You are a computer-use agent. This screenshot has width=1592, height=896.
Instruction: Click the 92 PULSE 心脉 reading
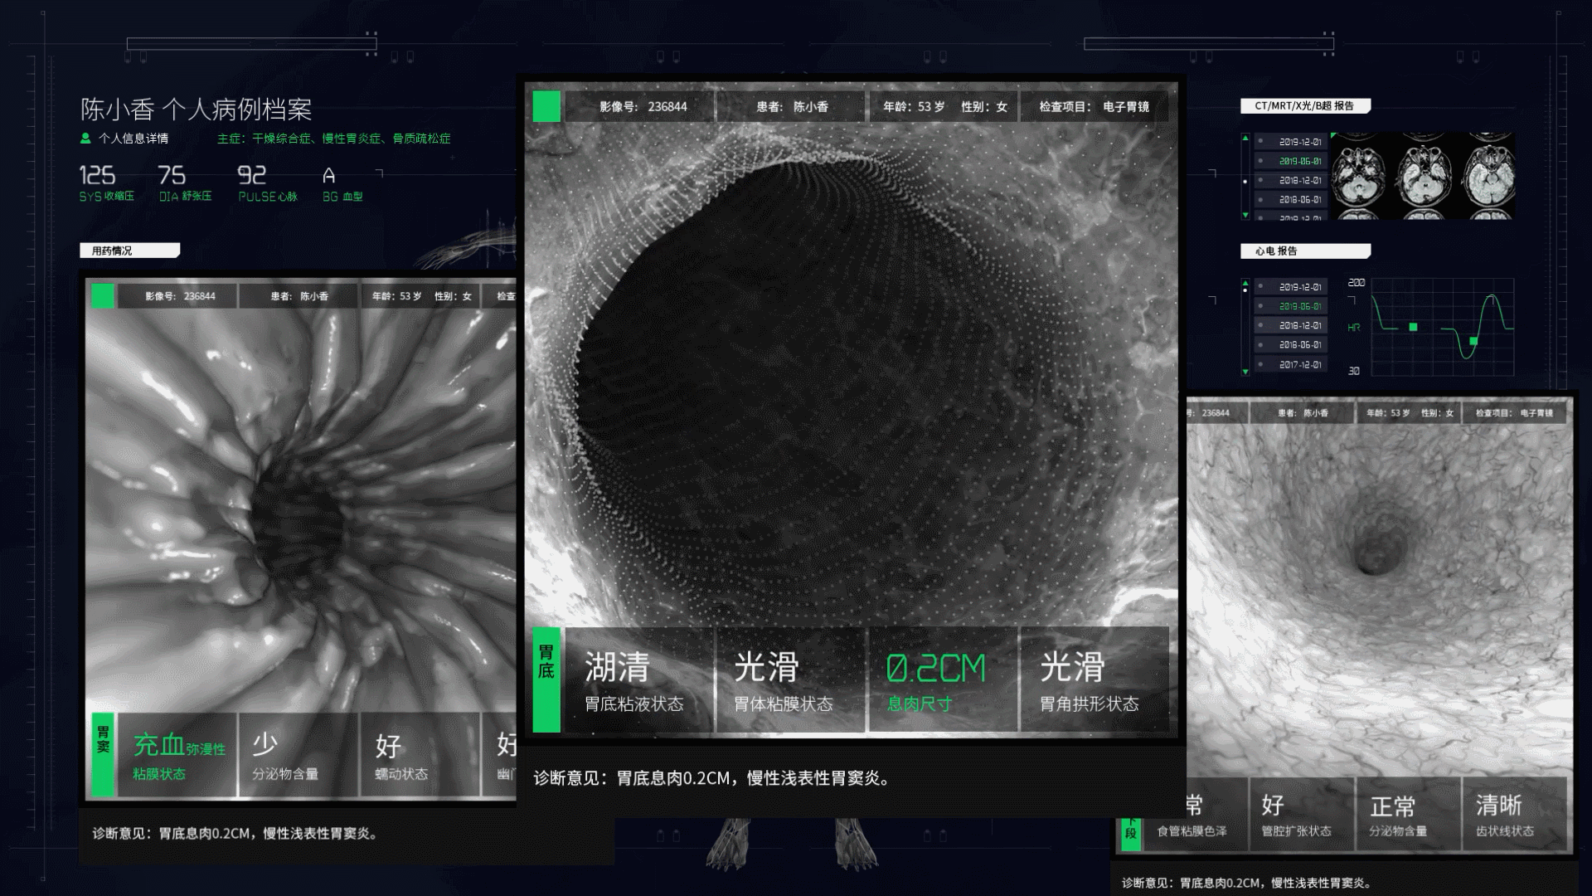pyautogui.click(x=267, y=183)
